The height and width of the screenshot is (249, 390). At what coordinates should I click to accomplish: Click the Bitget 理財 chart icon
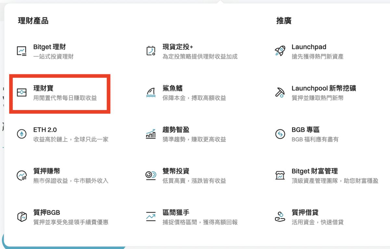[x=22, y=51]
